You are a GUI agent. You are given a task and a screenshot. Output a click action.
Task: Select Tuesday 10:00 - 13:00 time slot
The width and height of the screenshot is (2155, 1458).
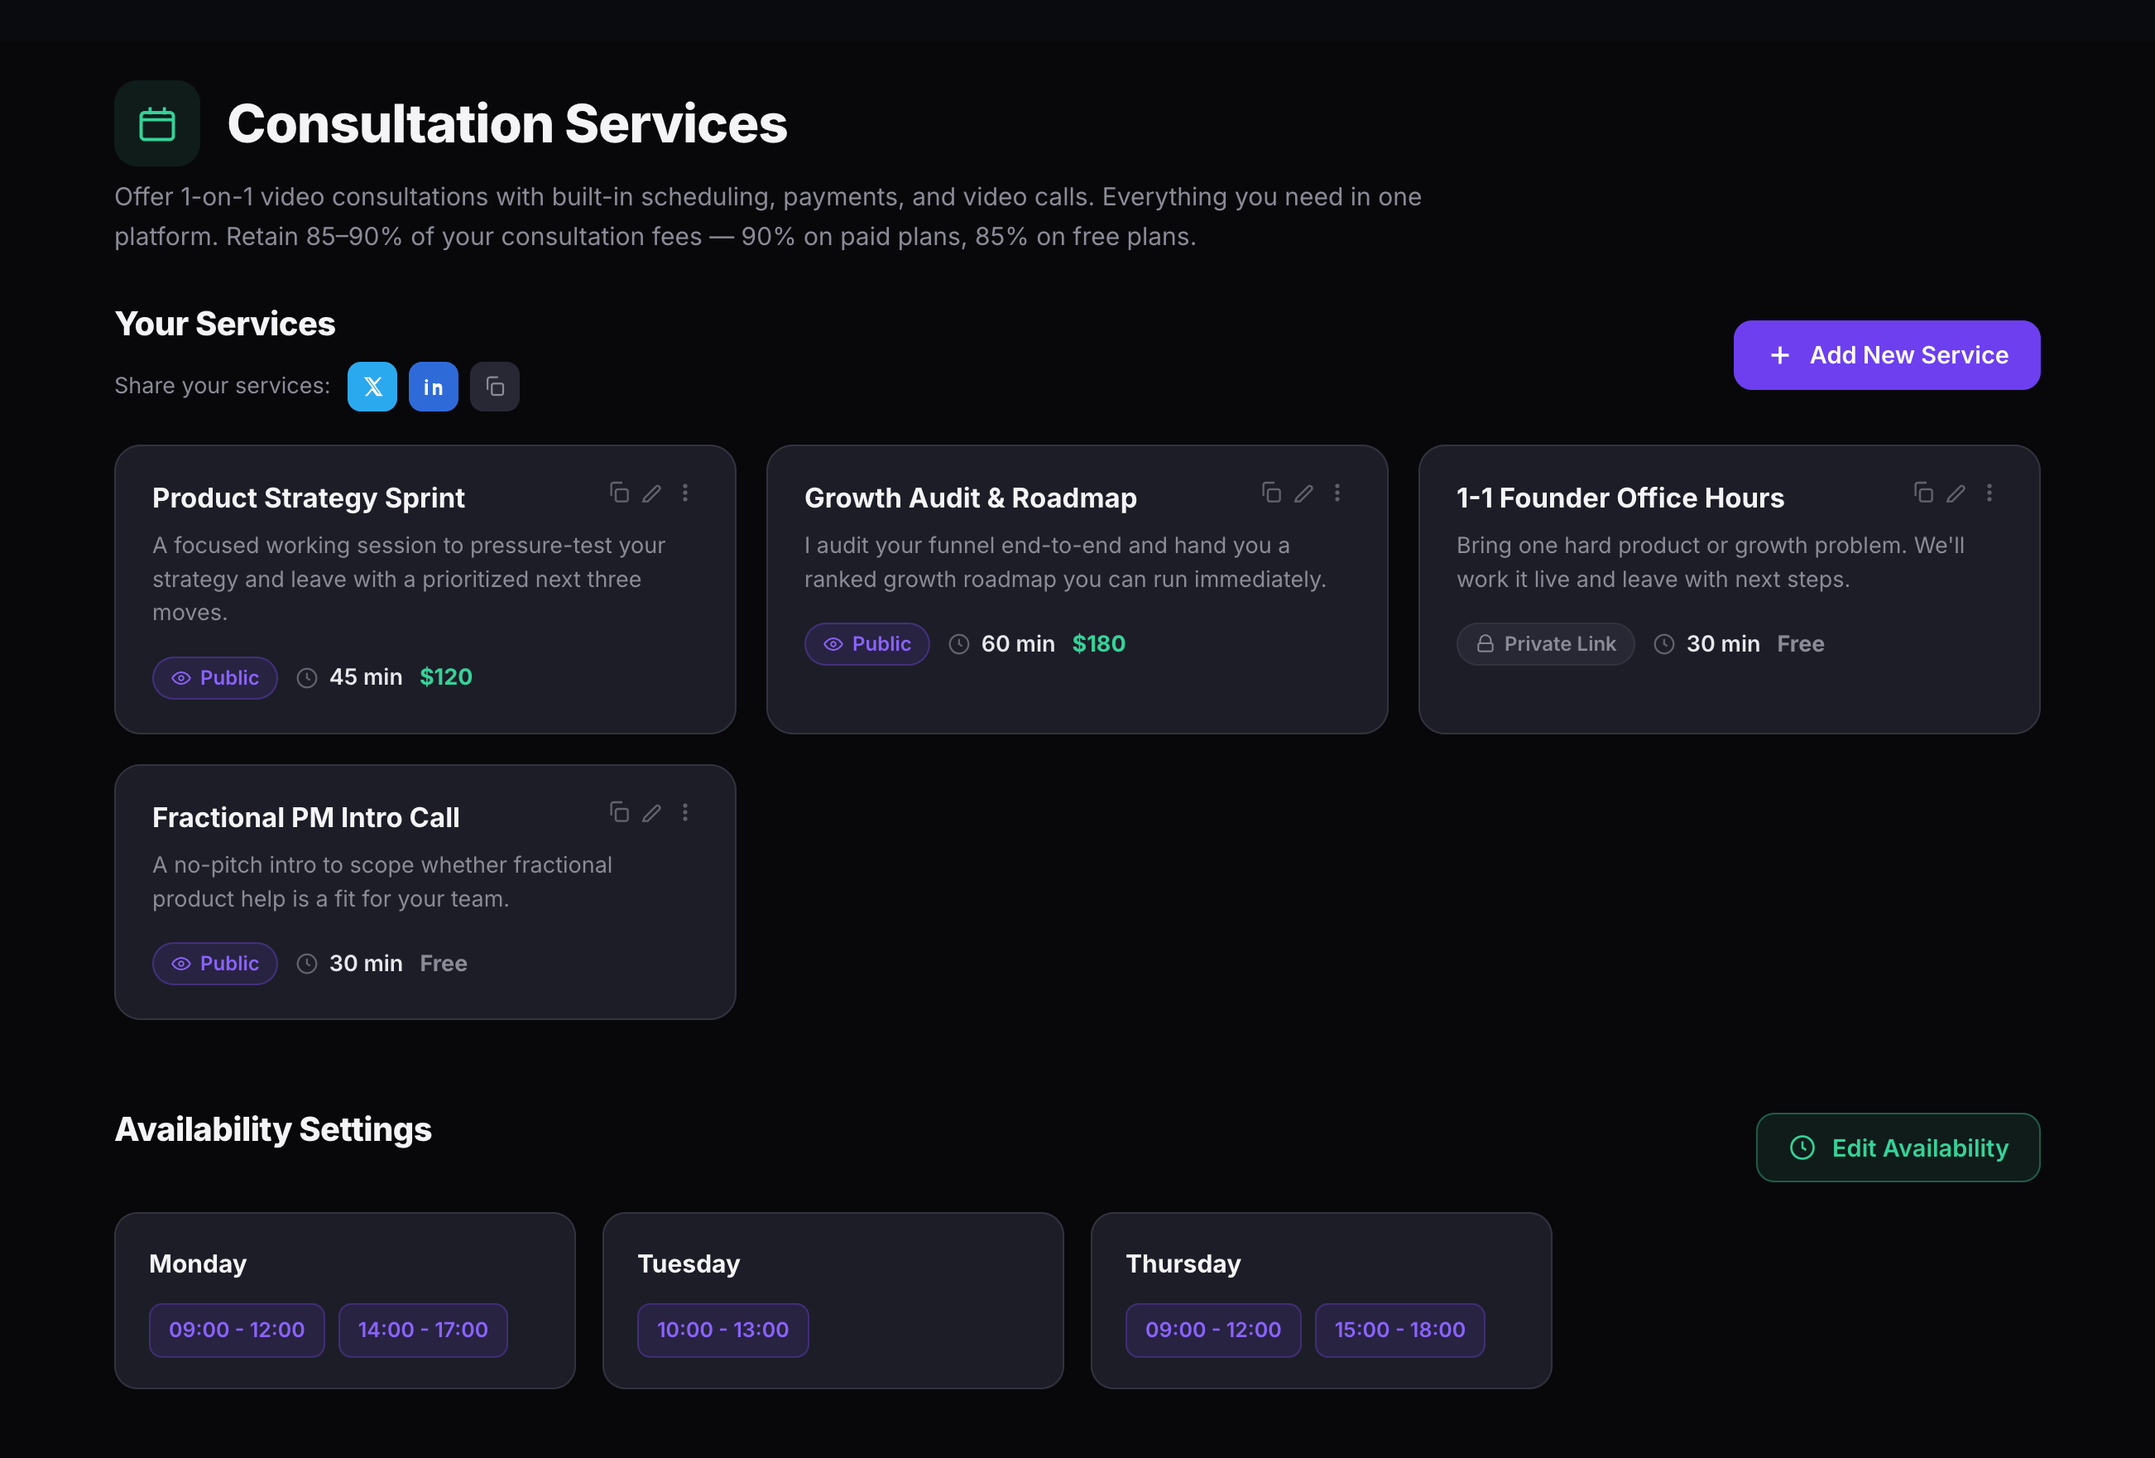click(722, 1330)
